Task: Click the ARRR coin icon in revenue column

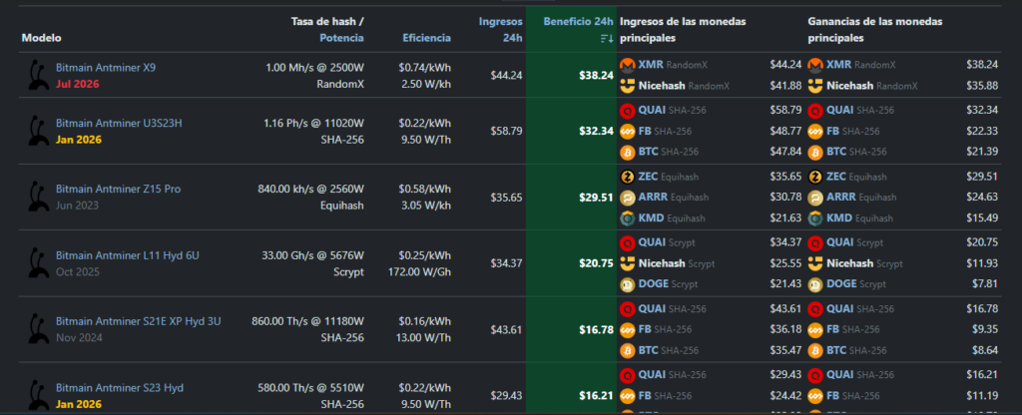Action: point(628,198)
